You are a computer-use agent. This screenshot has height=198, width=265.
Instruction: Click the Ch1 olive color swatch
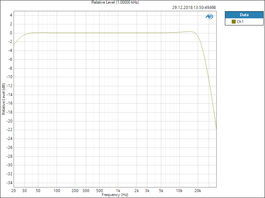pos(234,21)
